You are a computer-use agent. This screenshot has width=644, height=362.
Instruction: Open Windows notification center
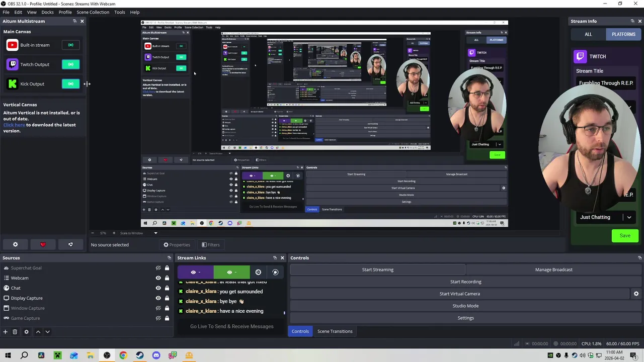click(x=633, y=355)
